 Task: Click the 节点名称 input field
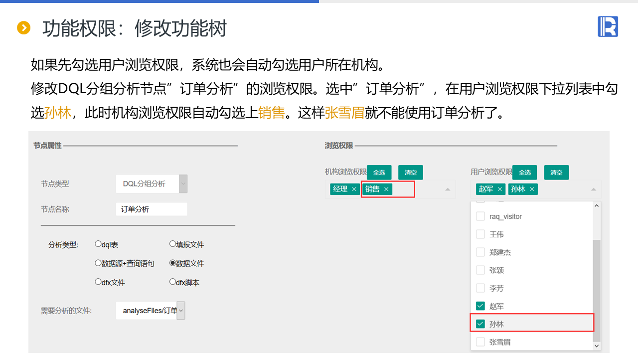152,209
